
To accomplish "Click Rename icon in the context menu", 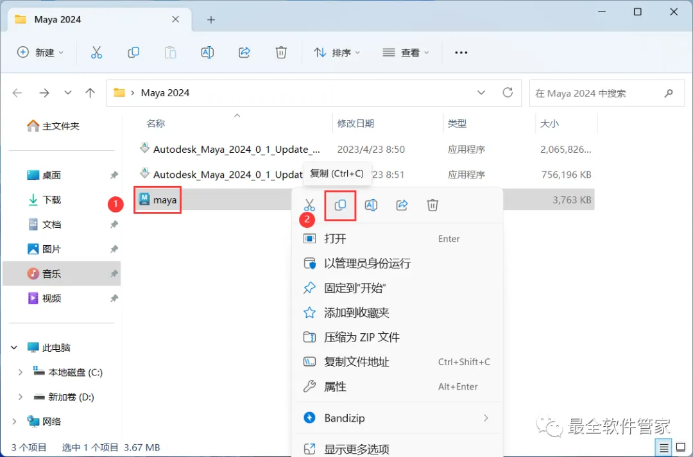I will click(x=371, y=205).
